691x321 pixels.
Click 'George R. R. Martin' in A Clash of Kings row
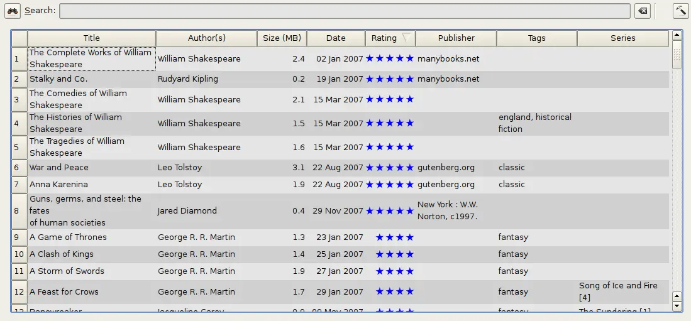point(197,254)
